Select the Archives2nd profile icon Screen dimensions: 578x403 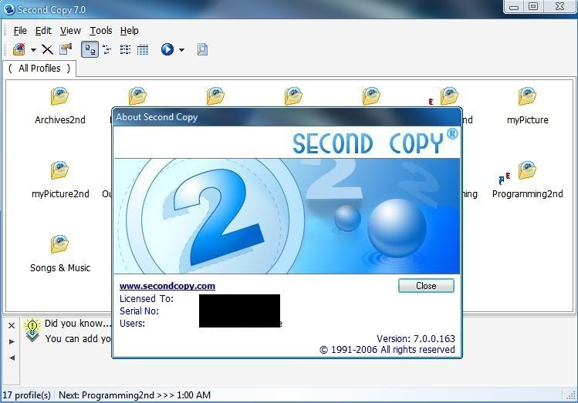tap(59, 96)
